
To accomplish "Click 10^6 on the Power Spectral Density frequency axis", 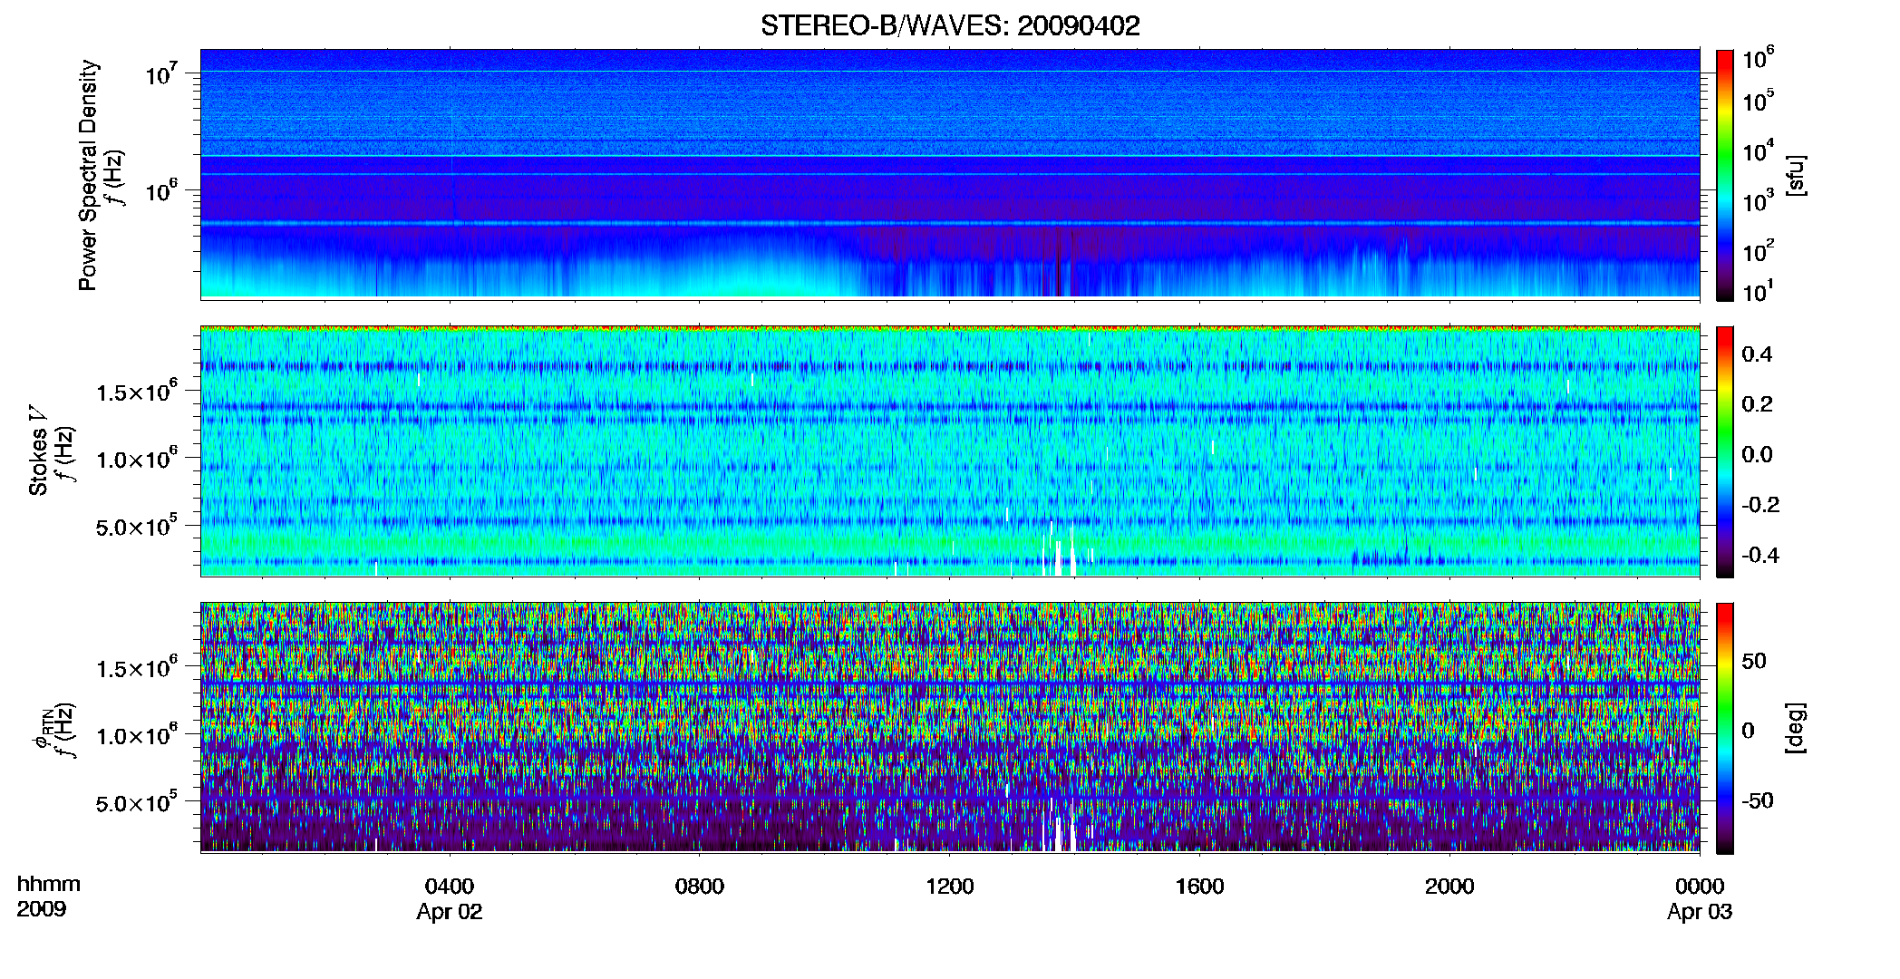I will (162, 191).
